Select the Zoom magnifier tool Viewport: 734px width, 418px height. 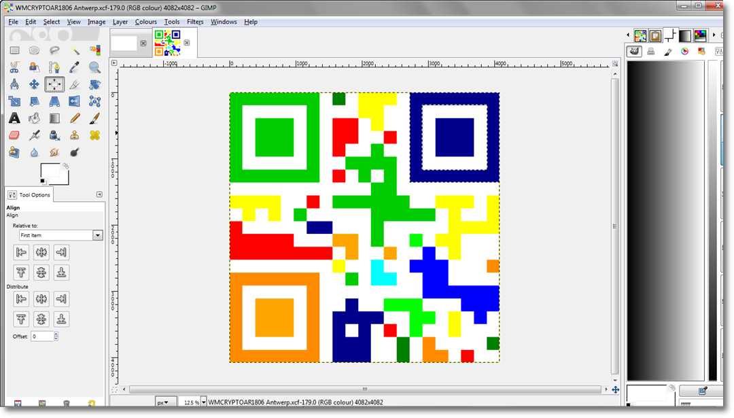click(x=94, y=67)
